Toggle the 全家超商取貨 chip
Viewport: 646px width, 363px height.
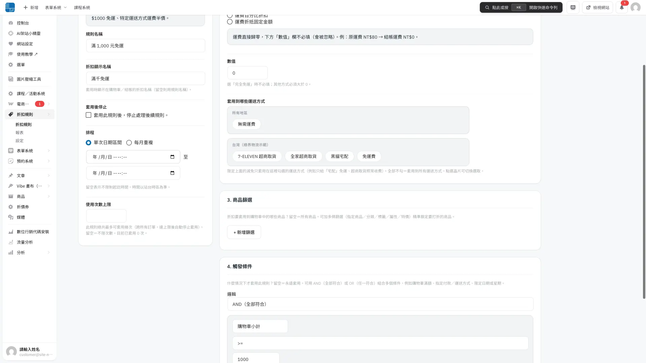303,156
